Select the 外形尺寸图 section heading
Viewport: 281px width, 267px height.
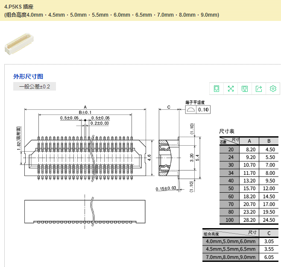[x=28, y=76]
